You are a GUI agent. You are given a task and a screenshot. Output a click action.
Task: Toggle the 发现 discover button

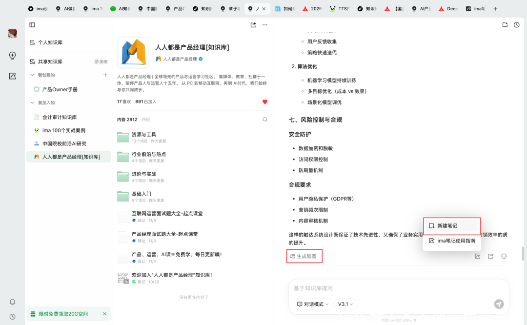(x=101, y=62)
